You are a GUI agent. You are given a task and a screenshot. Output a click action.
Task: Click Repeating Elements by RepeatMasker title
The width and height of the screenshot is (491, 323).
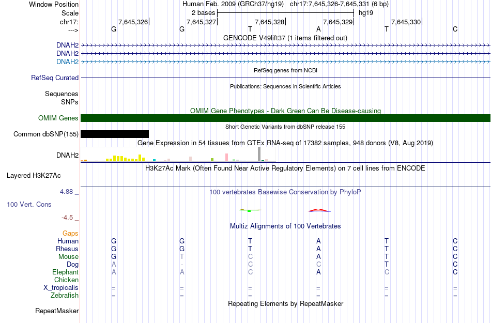pos(286,304)
